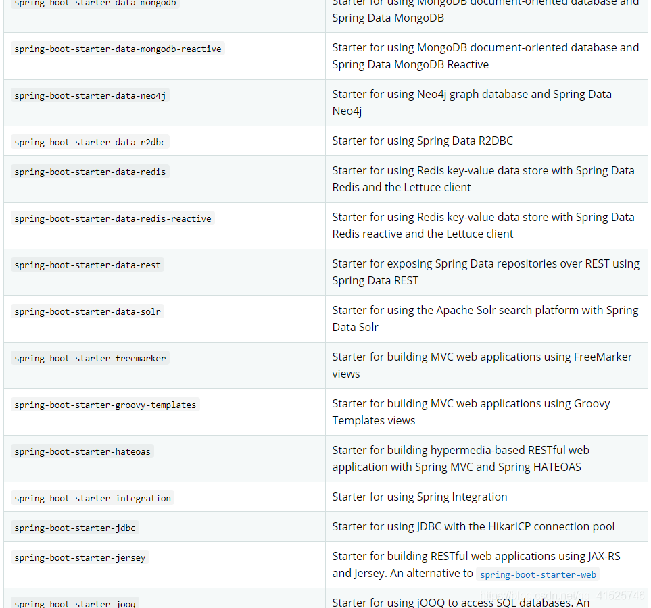Select the spring-boot-starter-hateoas starter name
This screenshot has width=651, height=608.
coord(82,451)
